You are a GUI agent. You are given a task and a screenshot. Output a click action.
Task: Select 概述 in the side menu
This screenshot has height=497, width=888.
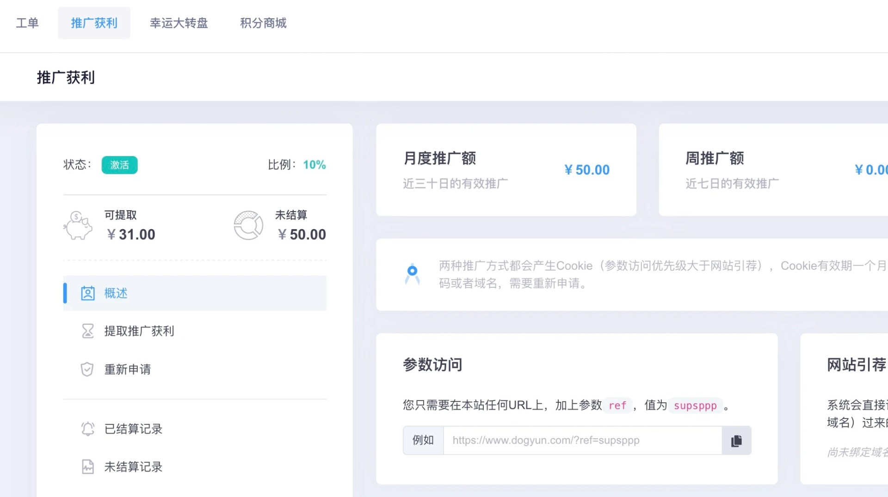click(x=195, y=293)
